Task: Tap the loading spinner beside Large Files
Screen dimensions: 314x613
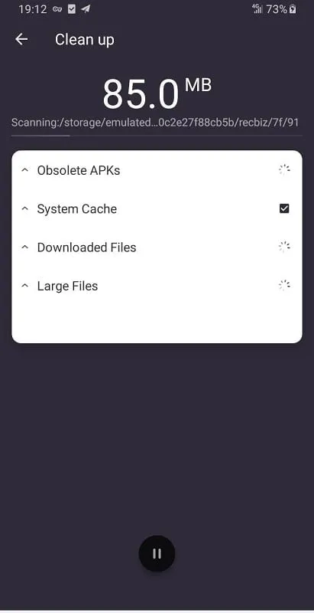Action: coord(284,286)
